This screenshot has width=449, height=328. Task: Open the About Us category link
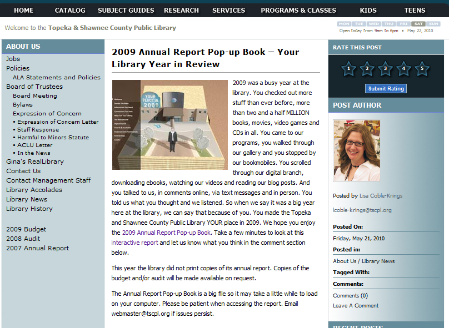[x=345, y=261]
